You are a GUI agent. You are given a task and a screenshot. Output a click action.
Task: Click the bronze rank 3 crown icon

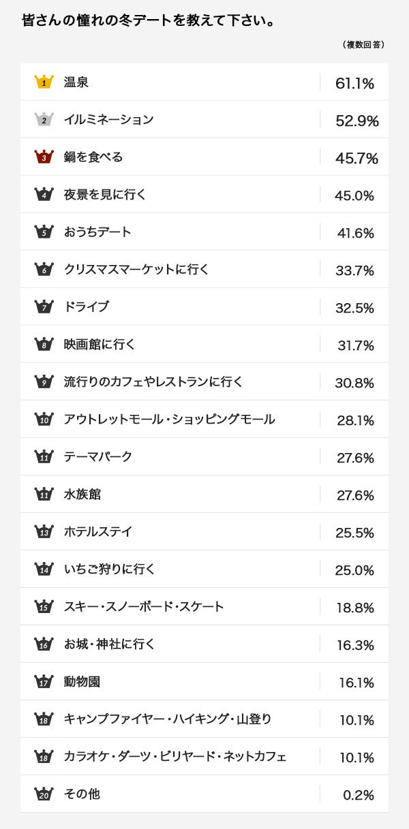[x=44, y=157]
